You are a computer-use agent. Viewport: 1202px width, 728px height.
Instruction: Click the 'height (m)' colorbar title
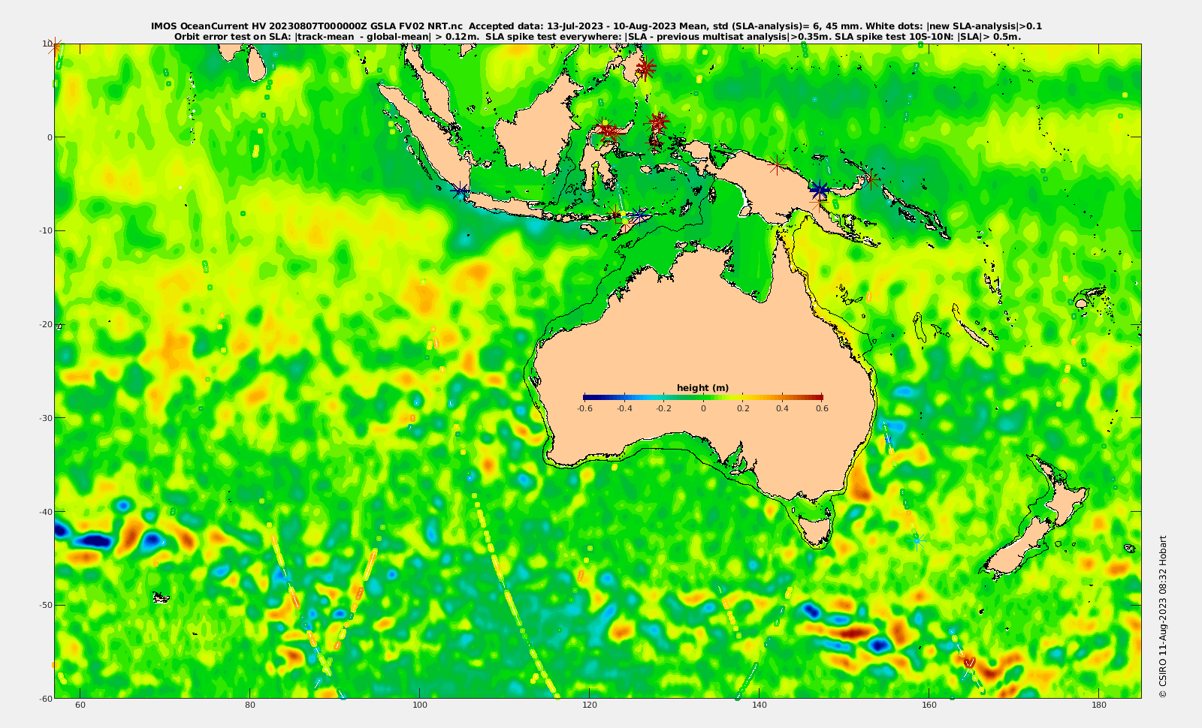click(x=702, y=388)
